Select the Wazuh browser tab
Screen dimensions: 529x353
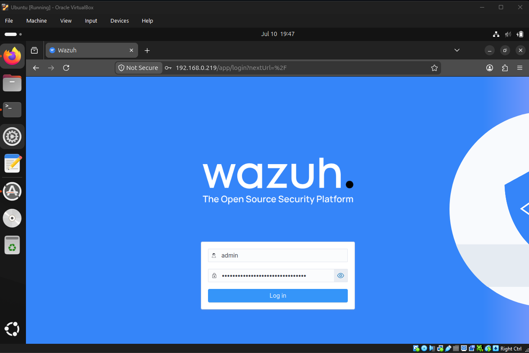pos(92,50)
